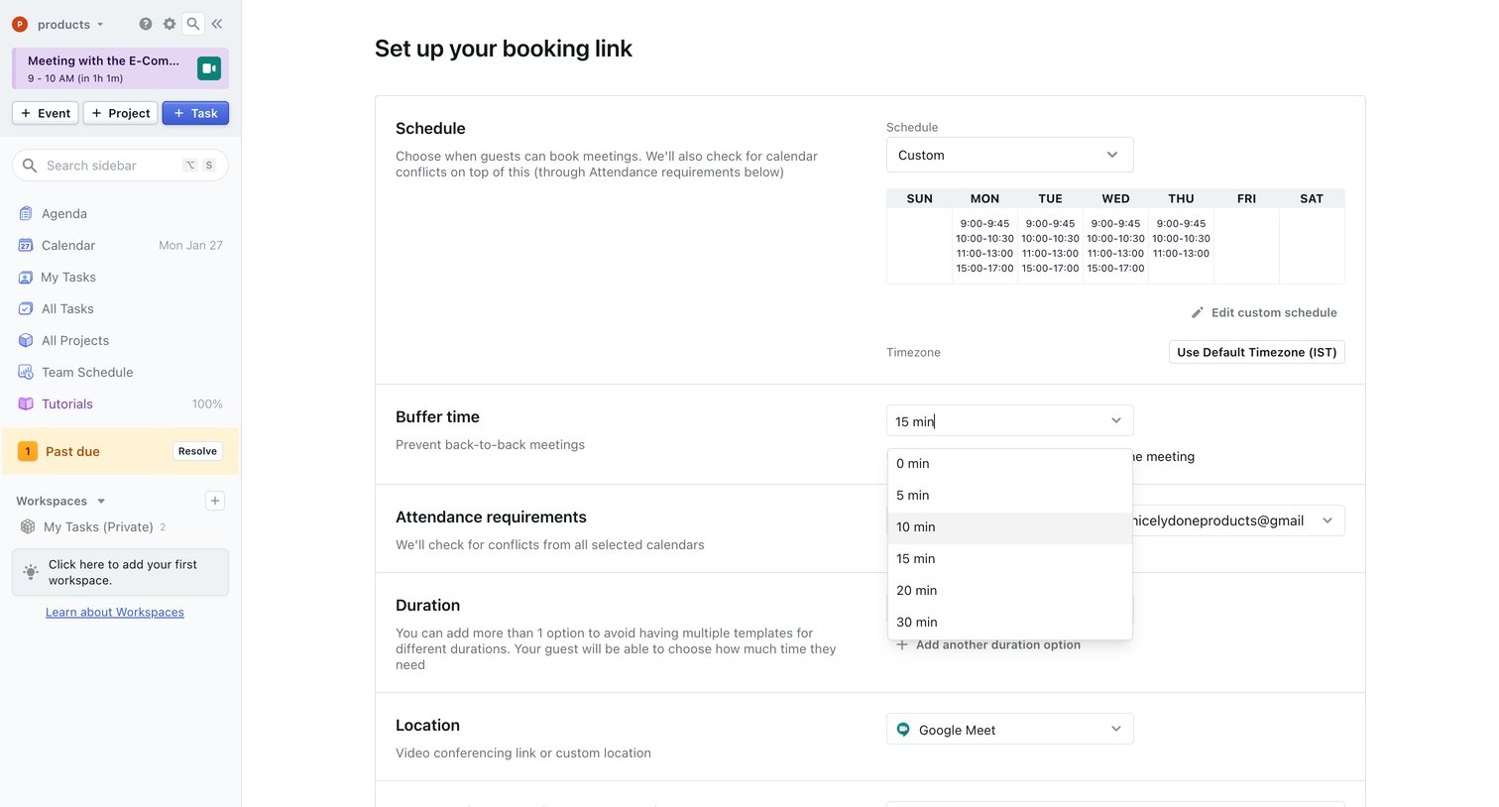The height and width of the screenshot is (807, 1499).
Task: Join the meeting via the green video icon
Action: tap(208, 68)
